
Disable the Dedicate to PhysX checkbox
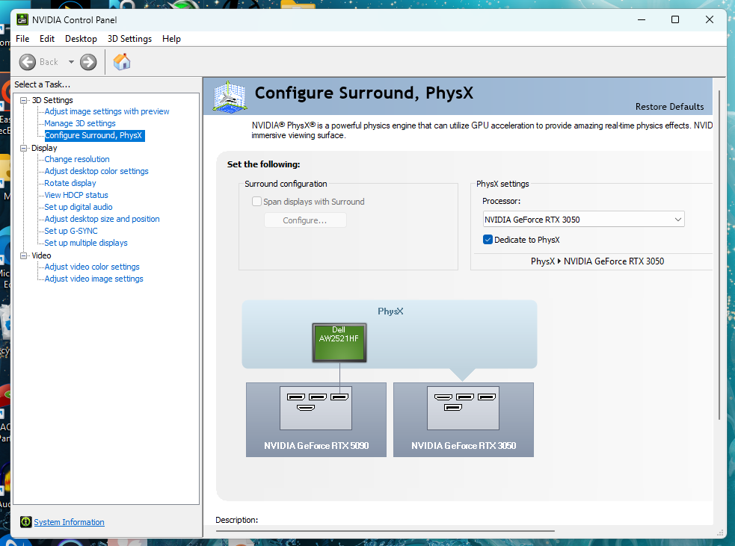click(x=488, y=240)
